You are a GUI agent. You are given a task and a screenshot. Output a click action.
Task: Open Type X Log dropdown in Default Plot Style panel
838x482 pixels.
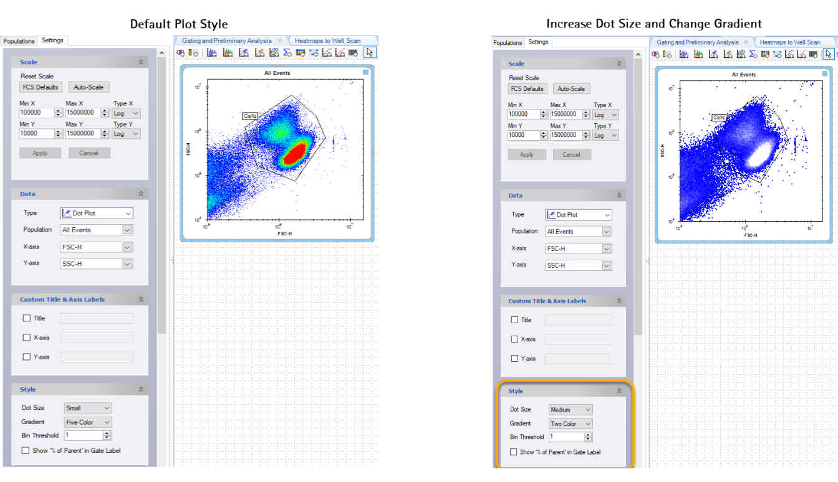point(127,113)
